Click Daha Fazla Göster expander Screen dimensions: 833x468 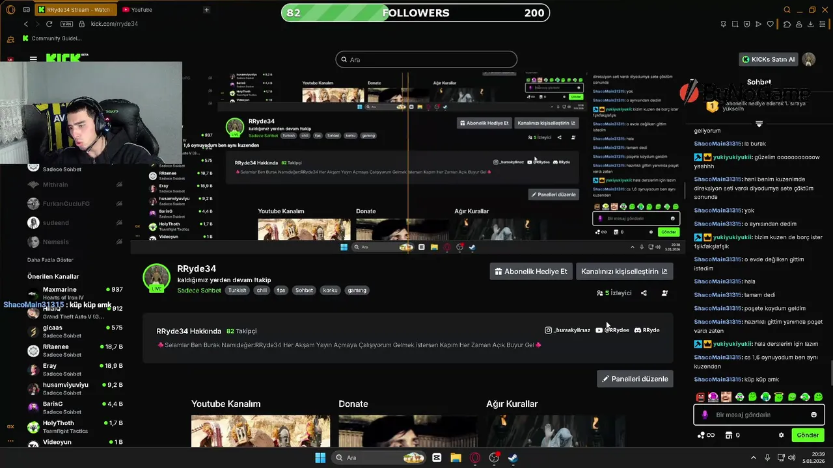pos(50,260)
